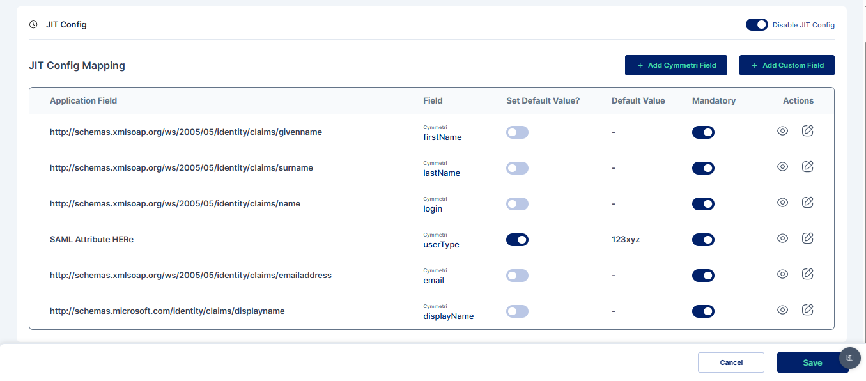Toggle the Disable JIT Config switch
Screen dimensions: 866x381
[757, 25]
